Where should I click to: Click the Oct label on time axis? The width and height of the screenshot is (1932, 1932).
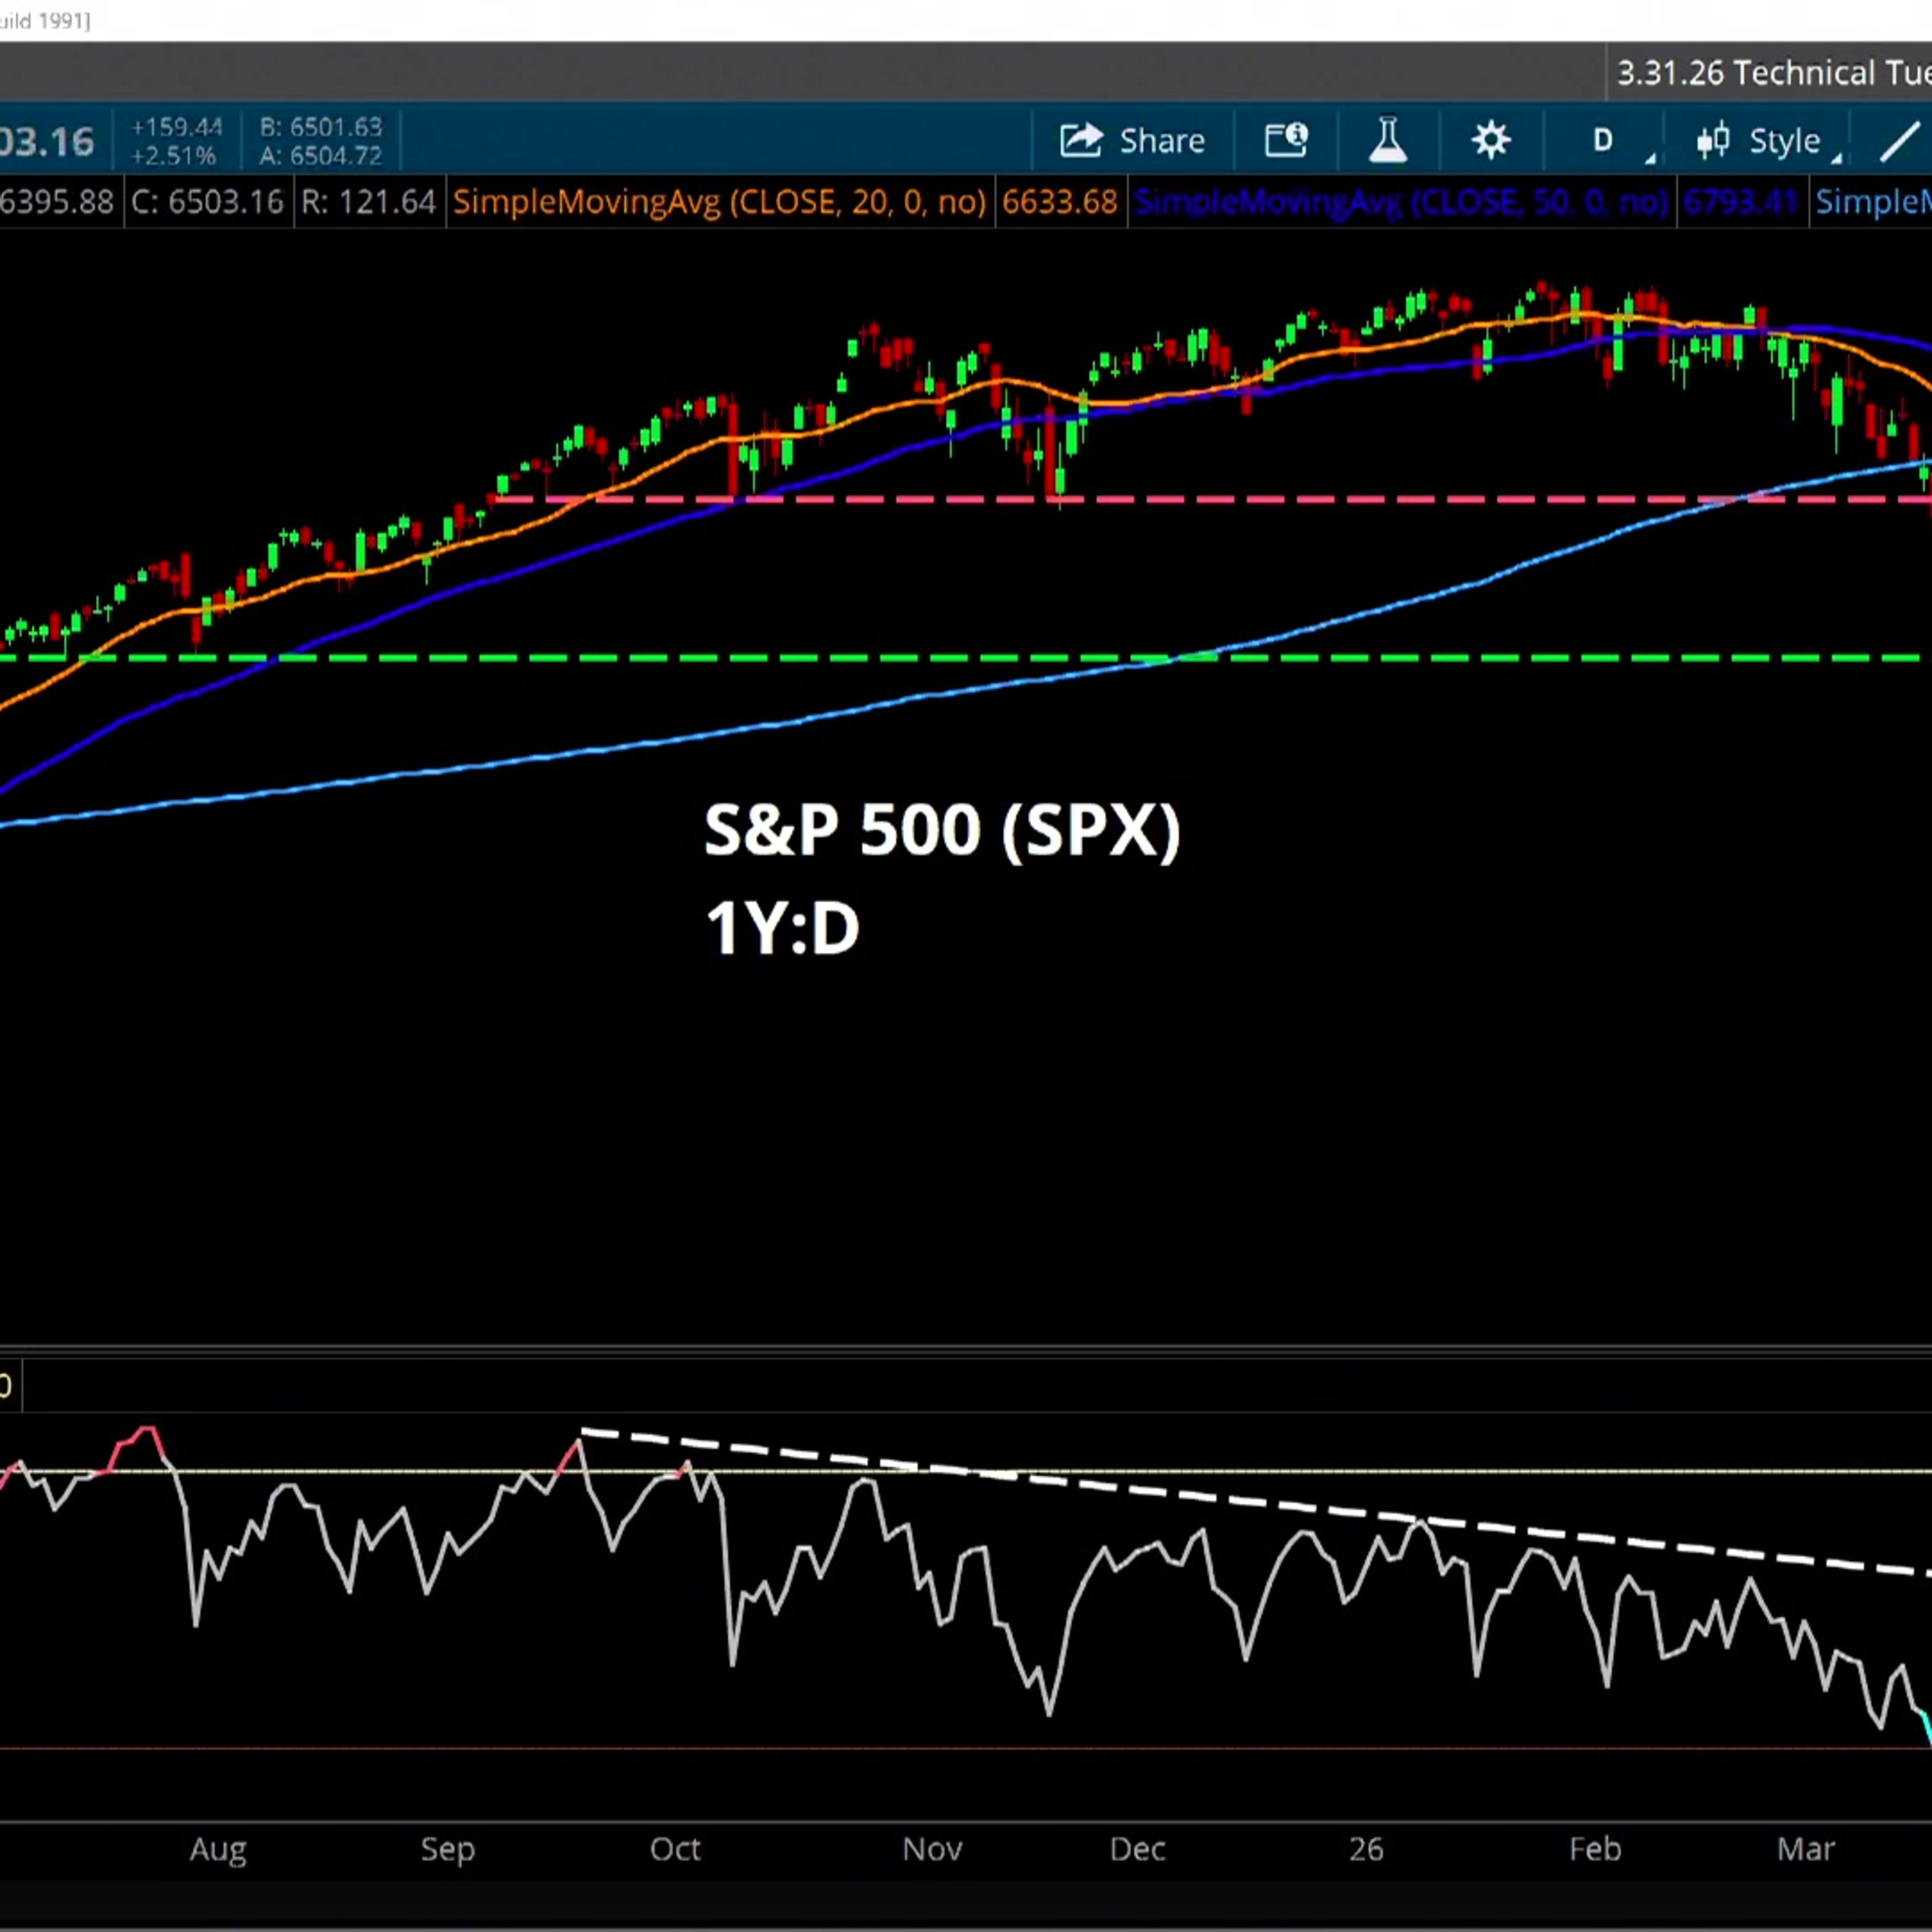tap(675, 1849)
